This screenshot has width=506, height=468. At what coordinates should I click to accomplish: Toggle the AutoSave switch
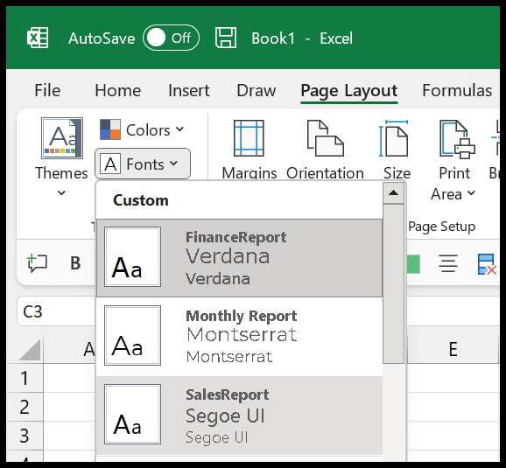[171, 38]
